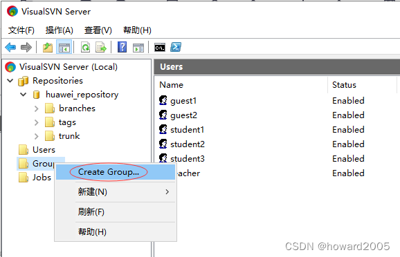Select the Users node label

[x=44, y=150]
